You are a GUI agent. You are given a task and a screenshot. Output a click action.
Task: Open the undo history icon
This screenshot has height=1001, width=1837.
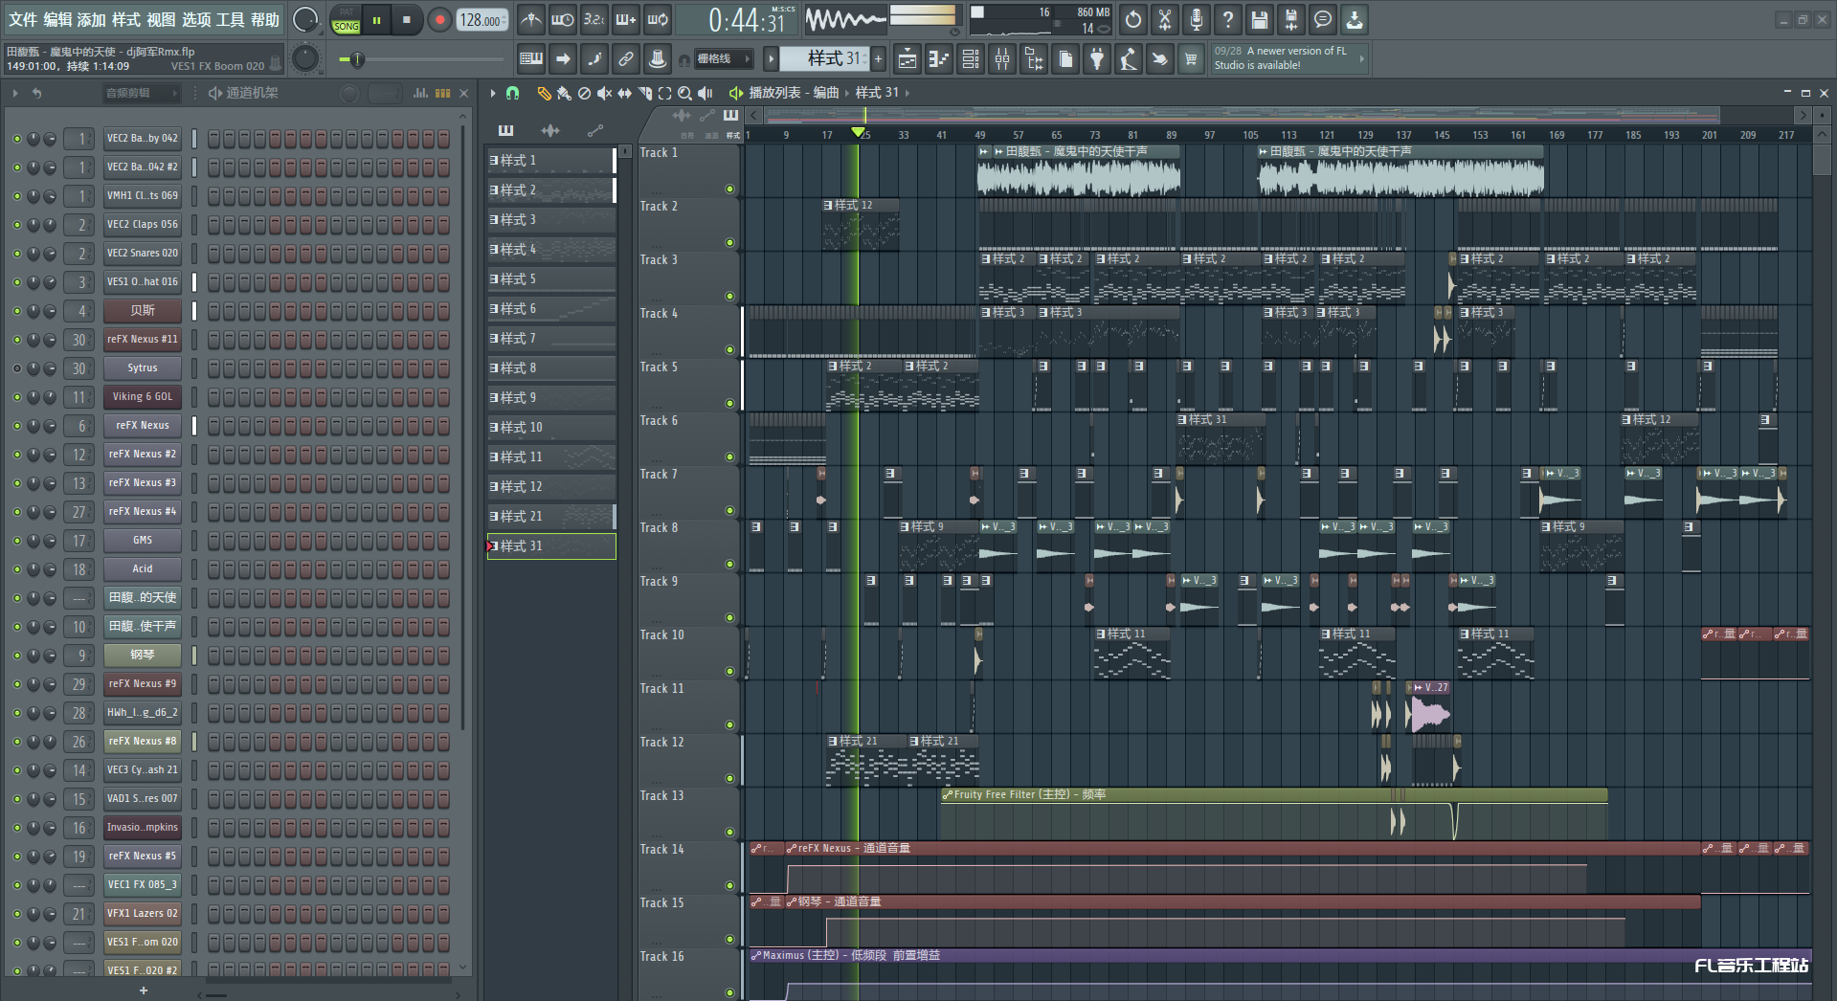(1132, 19)
